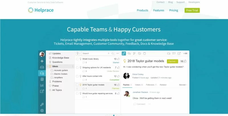Select Questions in the topics list
The width and height of the screenshot is (228, 116).
tap(57, 62)
